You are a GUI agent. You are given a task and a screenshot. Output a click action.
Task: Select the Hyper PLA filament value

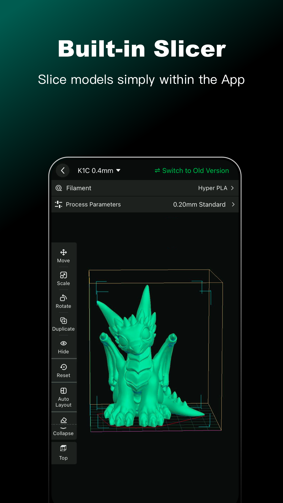pos(213,188)
